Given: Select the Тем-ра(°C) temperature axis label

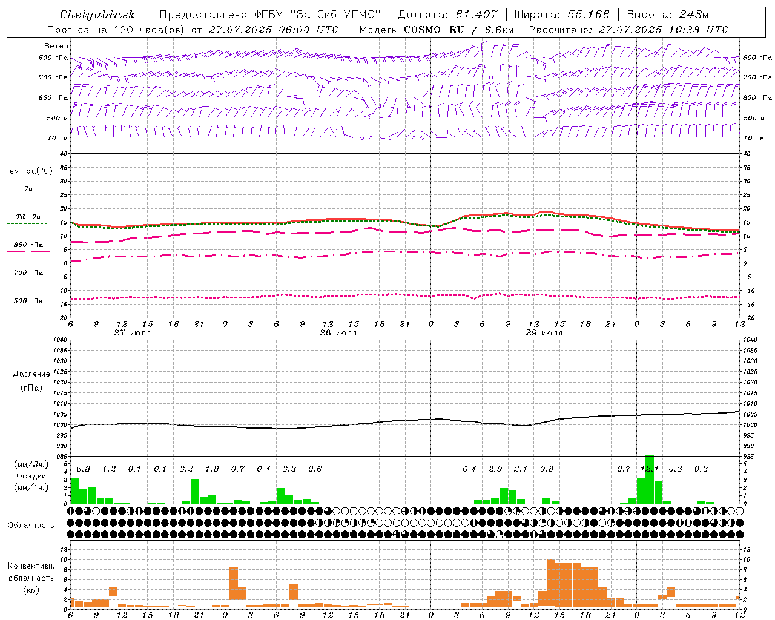Looking at the screenshot, I should click(28, 171).
